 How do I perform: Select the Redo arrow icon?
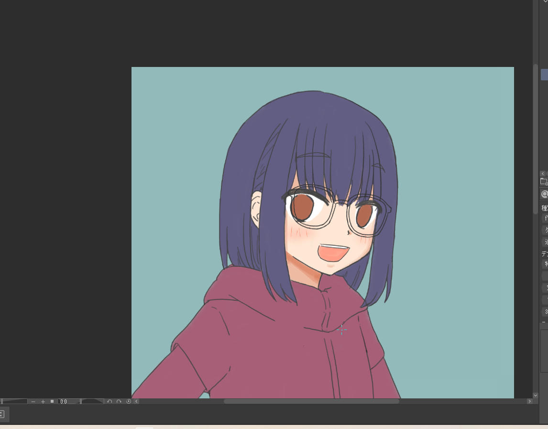(119, 402)
